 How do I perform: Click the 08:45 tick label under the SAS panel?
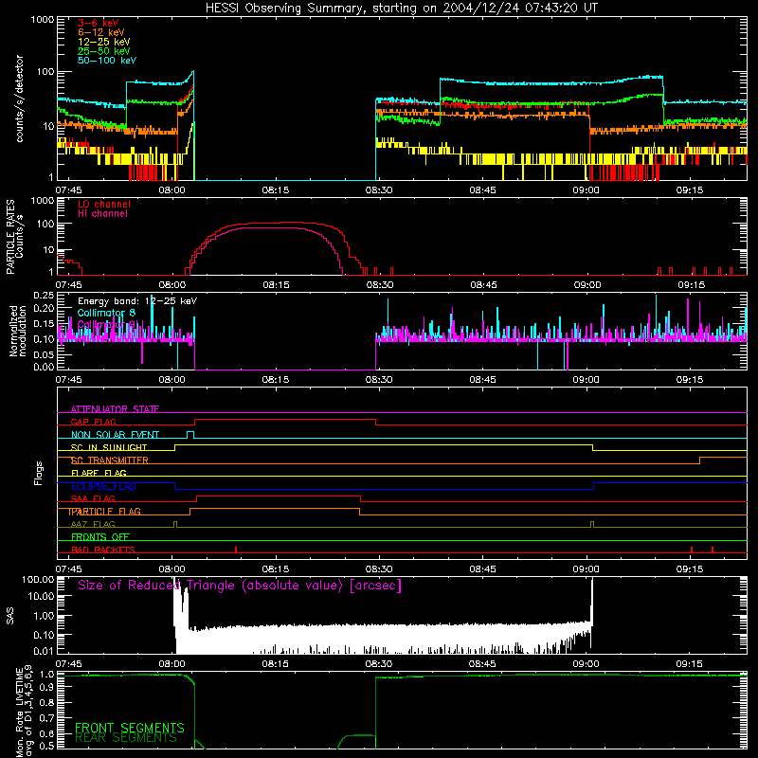(x=482, y=664)
